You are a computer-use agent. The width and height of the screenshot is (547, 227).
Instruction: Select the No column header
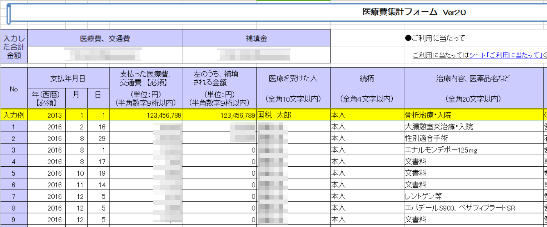(x=14, y=88)
